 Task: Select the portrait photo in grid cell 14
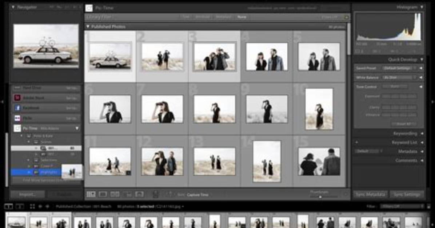(267, 162)
